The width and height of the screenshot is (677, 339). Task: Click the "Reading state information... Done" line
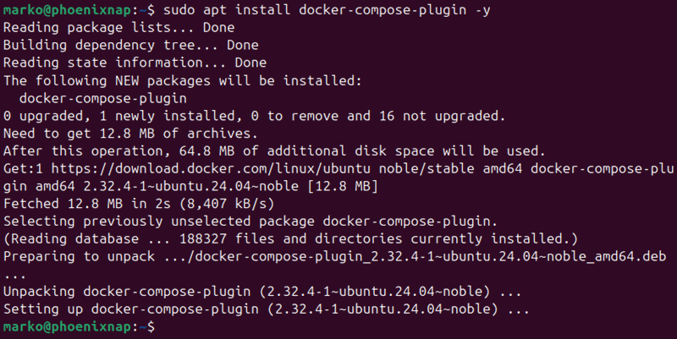[x=135, y=63]
